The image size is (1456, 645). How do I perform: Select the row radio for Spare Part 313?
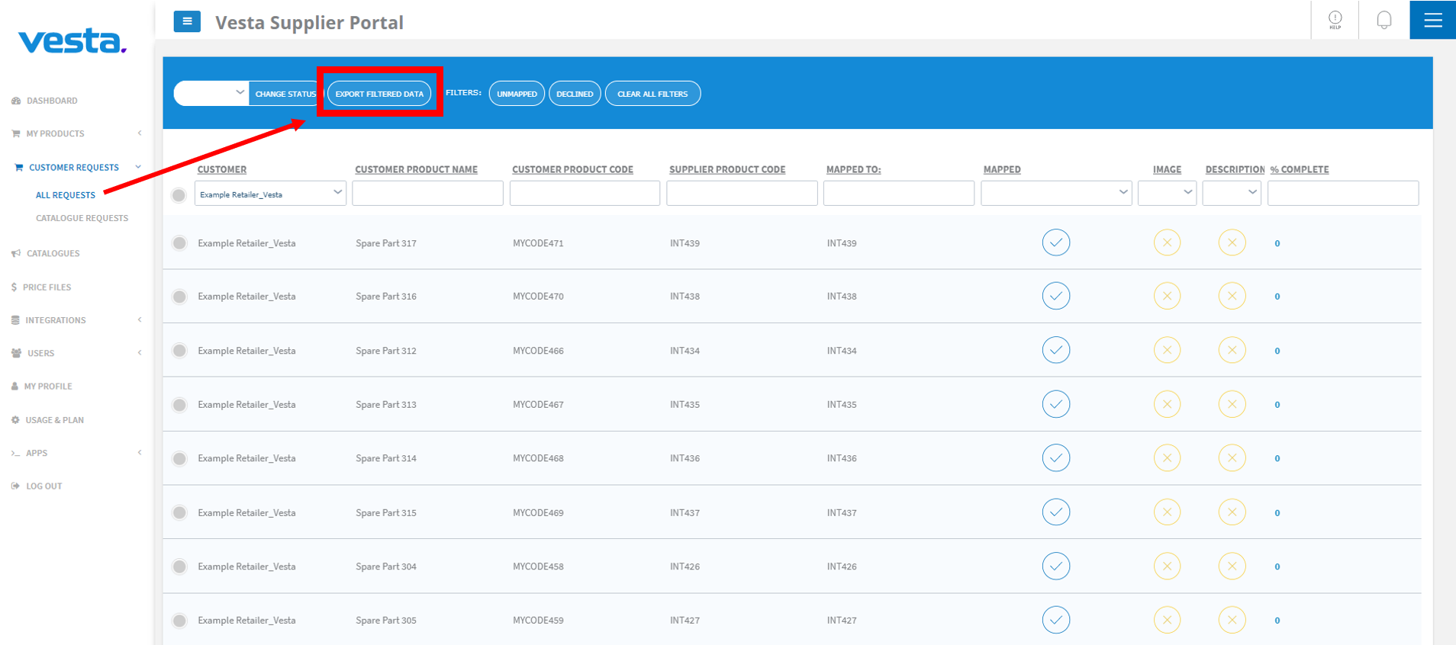(179, 405)
